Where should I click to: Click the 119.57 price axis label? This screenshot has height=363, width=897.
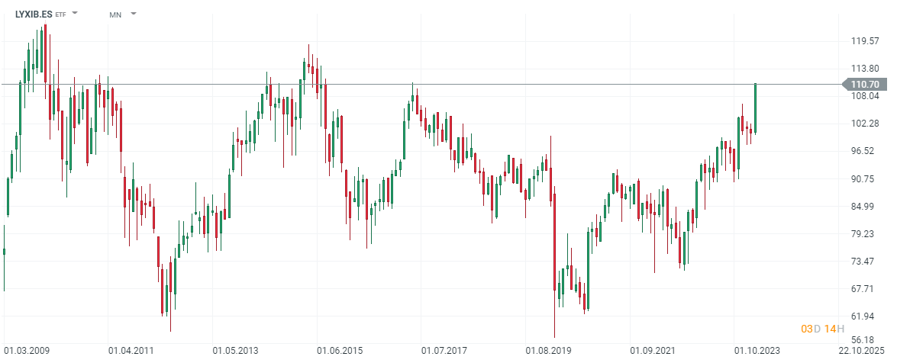coord(863,40)
